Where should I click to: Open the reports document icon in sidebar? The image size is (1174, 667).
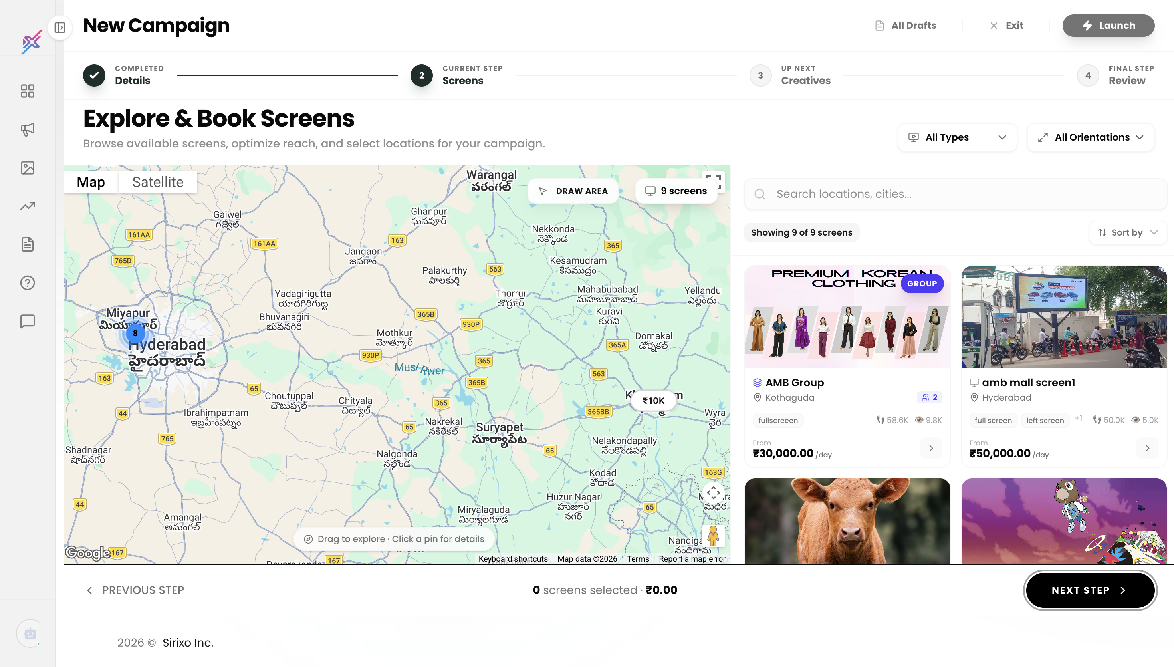pyautogui.click(x=28, y=244)
